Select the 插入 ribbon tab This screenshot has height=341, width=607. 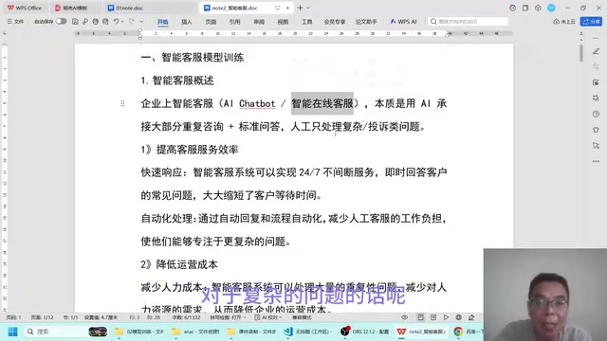point(187,22)
